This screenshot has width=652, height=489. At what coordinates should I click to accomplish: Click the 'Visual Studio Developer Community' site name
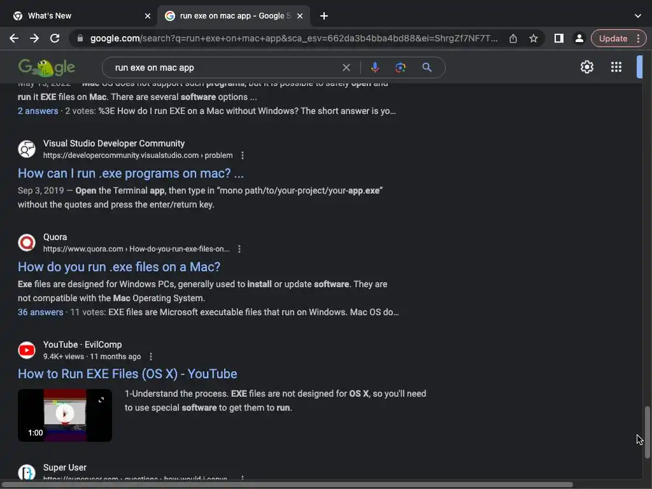click(x=114, y=143)
